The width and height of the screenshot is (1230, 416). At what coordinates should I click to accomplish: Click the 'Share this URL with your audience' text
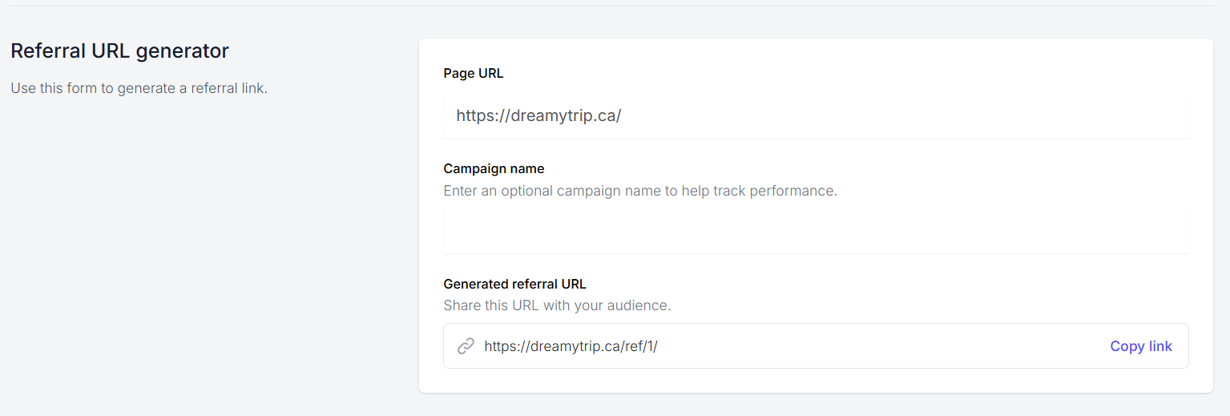[557, 305]
